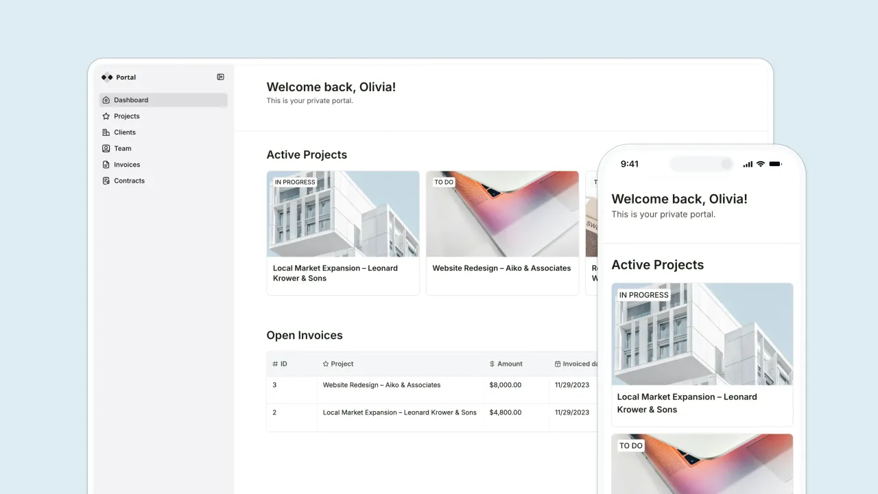Click the Portal workspace name

coord(126,78)
